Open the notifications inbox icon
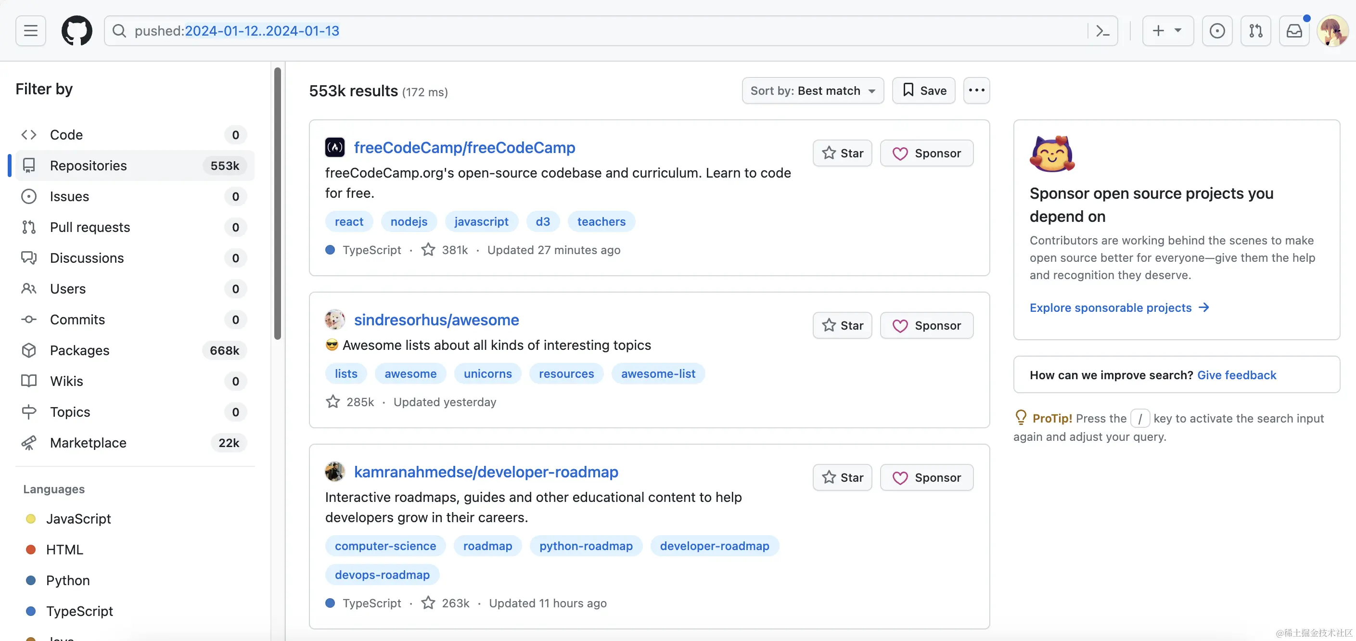Image resolution: width=1356 pixels, height=641 pixels. [x=1294, y=30]
